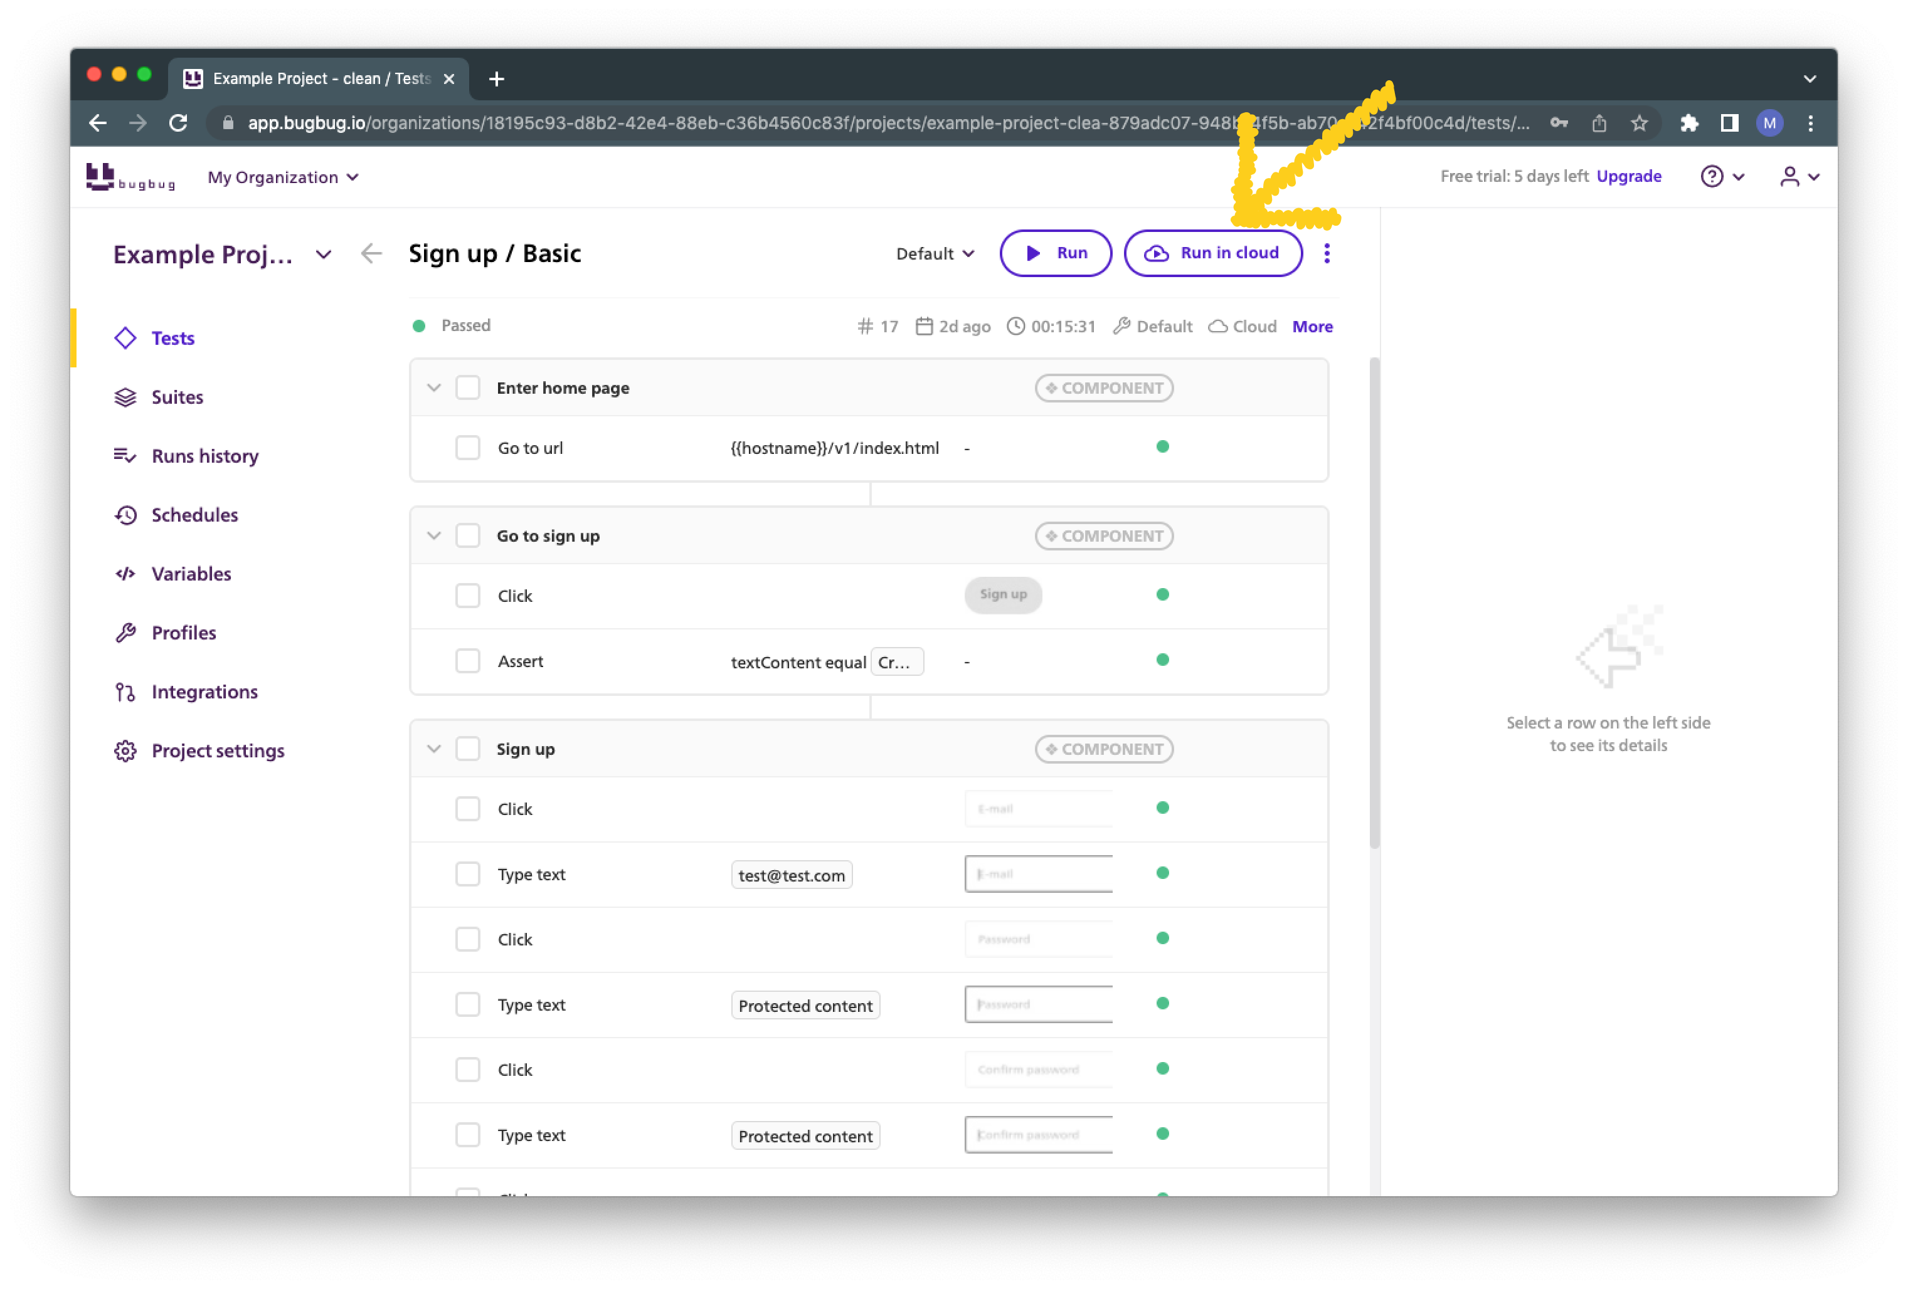Click the bugbug logo
Screen dimensions: 1908x1289
130,177
